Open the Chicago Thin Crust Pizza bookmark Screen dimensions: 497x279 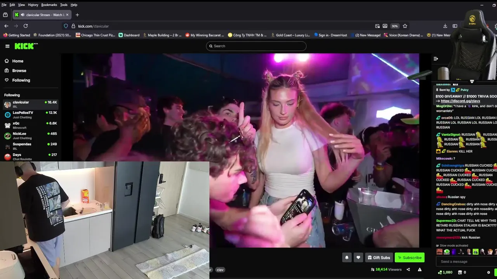click(96, 35)
